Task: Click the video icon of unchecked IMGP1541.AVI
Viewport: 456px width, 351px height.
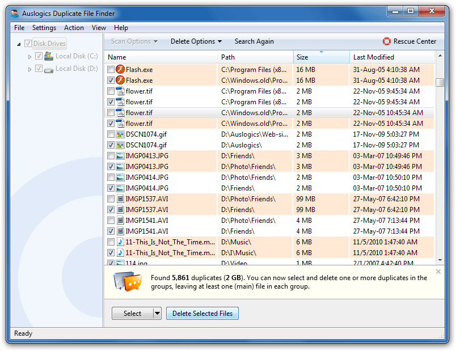Action: (x=120, y=221)
